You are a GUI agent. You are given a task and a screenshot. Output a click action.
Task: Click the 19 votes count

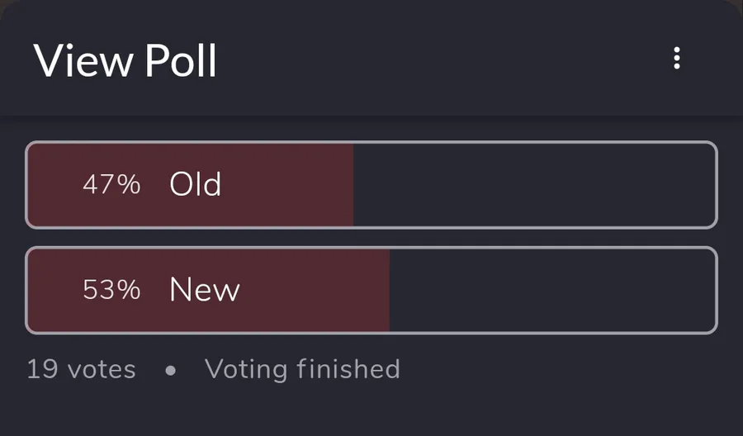(81, 369)
